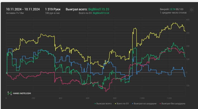The image size is (198, 109).
Task: Click the winrate value 8.74 бб/100
Action: tap(177, 9)
